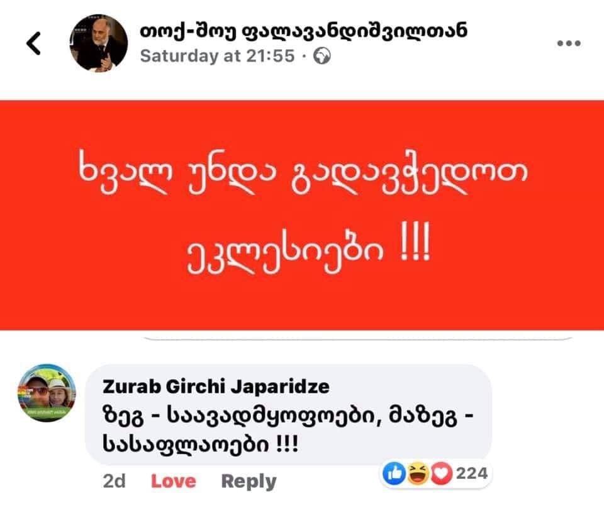604x513 pixels.
Task: Open the 224 reactions count
Action: [473, 473]
